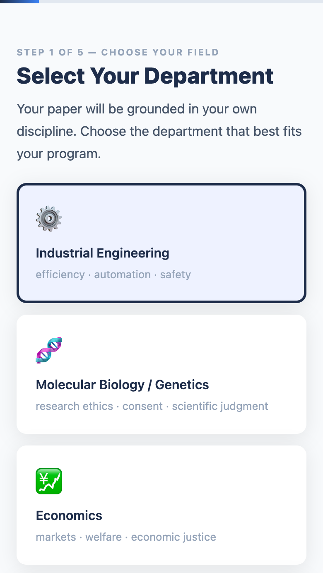The height and width of the screenshot is (573, 323).
Task: Click the green yen chart icon
Action: (49, 481)
